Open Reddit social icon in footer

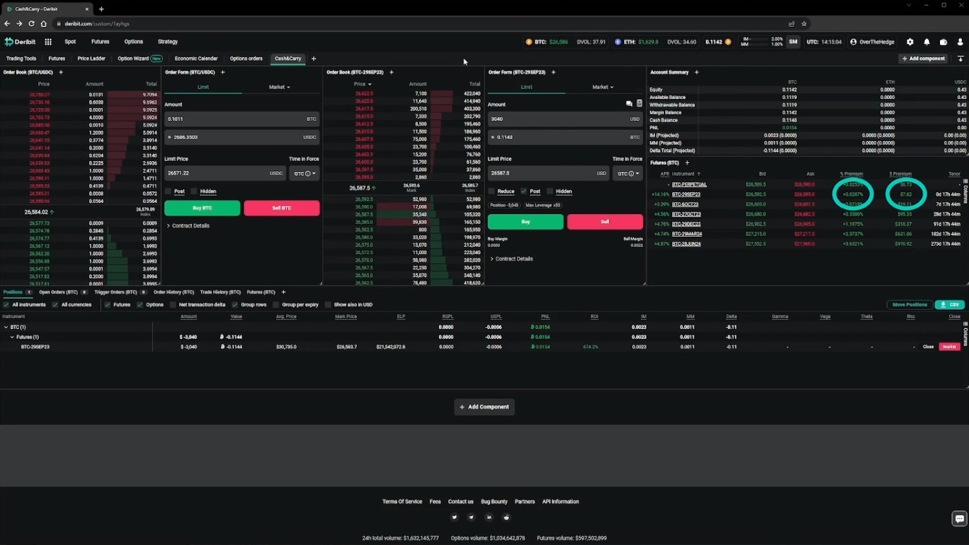pos(506,517)
